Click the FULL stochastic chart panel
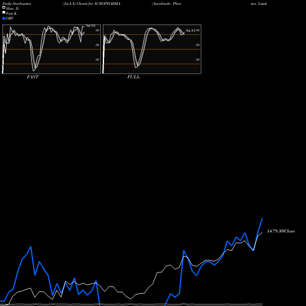 click(x=152, y=49)
